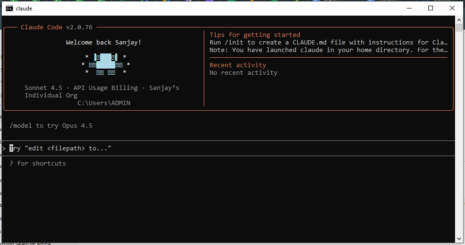Minimize the claude terminal window
This screenshot has width=465, height=245.
click(409, 8)
